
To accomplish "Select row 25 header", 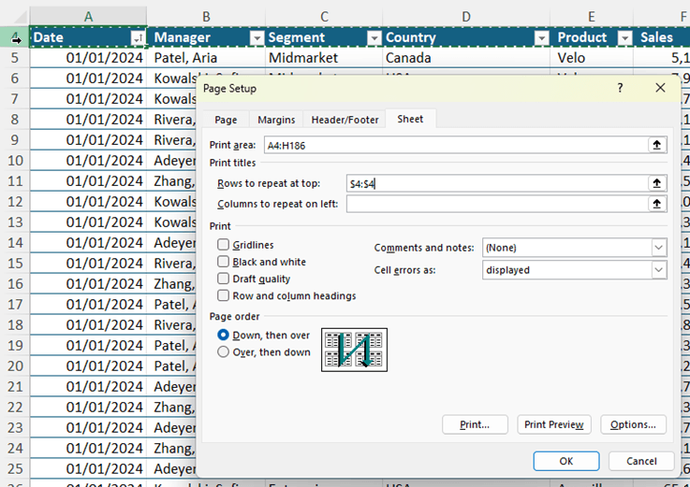I will [x=15, y=468].
